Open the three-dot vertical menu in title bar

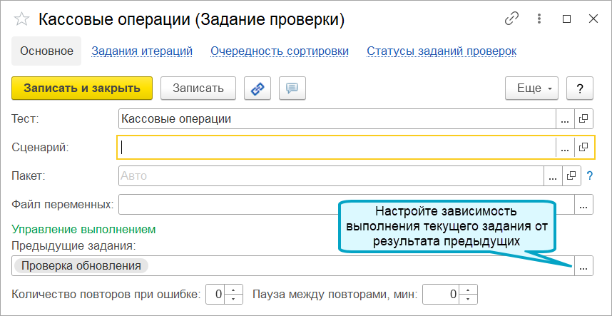coord(539,19)
